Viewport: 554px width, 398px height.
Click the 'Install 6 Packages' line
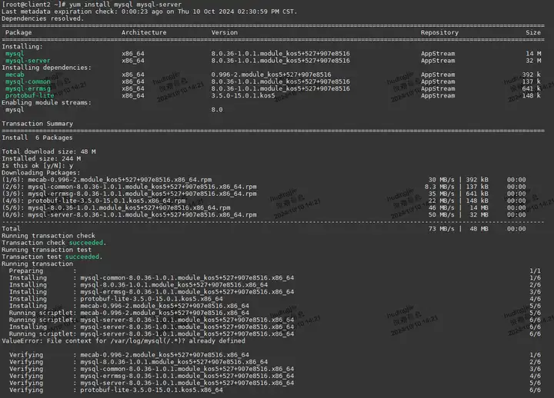click(x=37, y=138)
